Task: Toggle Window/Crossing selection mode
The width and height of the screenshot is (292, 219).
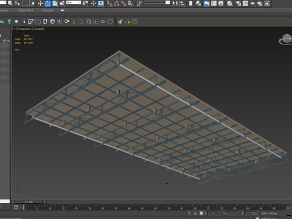Action: coord(32,3)
